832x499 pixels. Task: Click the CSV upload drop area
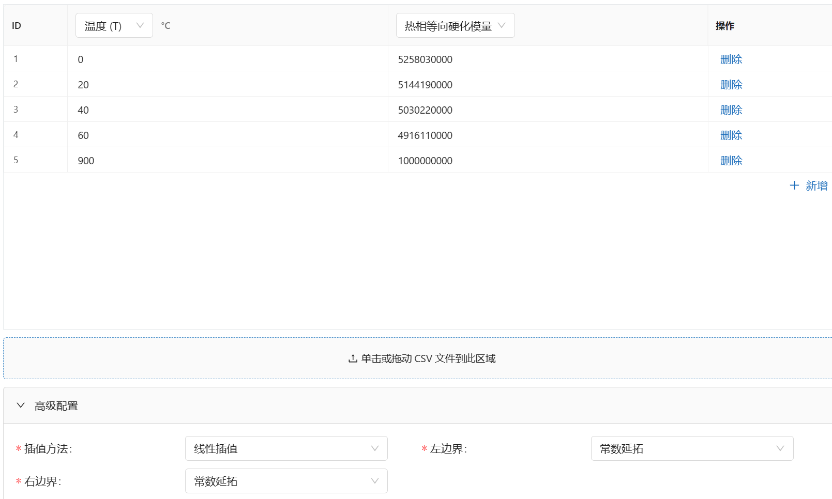418,358
